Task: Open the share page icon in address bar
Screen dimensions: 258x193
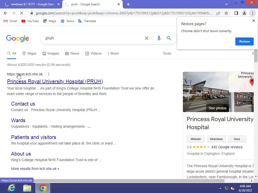Action: point(218,13)
